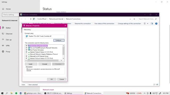Select the Microsoft LLDP Protocol Driver item

(39, 56)
